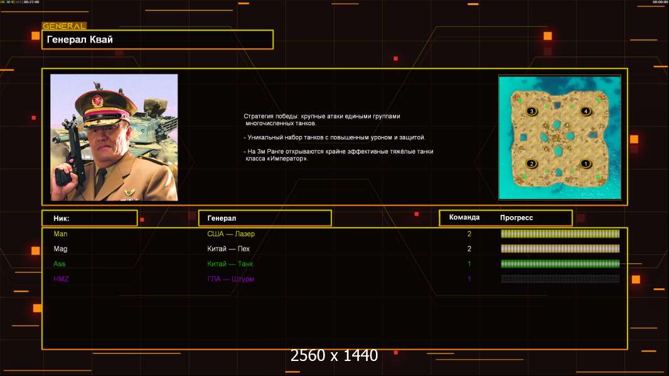Select start position 3 on the map
669x376 pixels.
click(x=532, y=111)
